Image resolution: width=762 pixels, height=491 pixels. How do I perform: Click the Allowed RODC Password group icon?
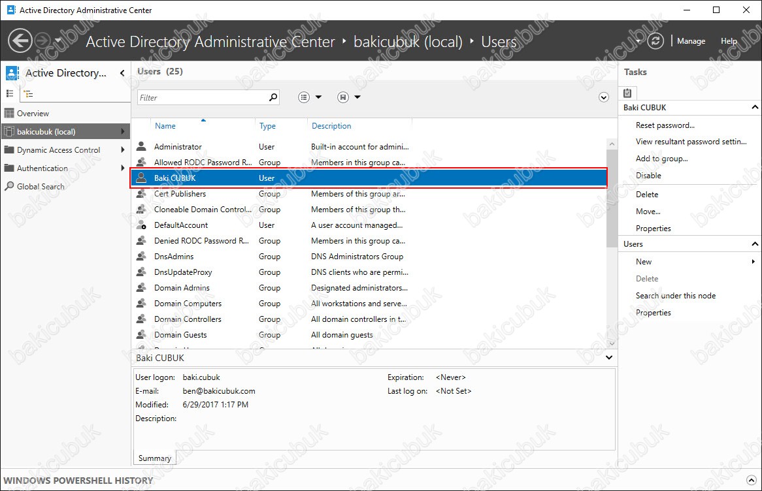tap(141, 162)
